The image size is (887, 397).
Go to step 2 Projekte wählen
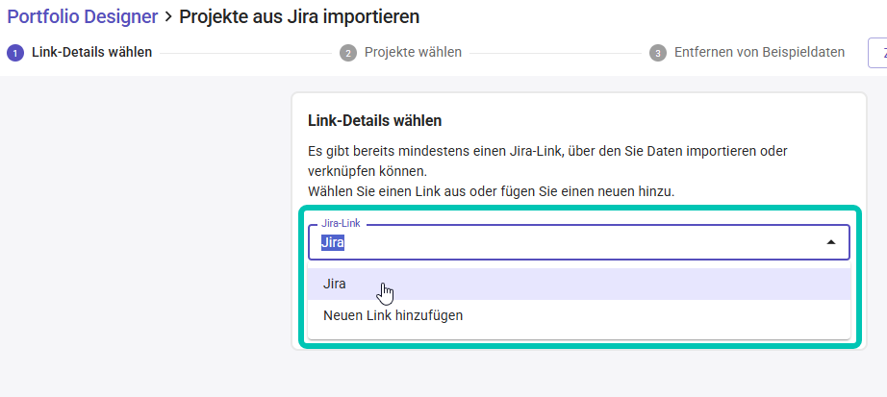coord(400,53)
